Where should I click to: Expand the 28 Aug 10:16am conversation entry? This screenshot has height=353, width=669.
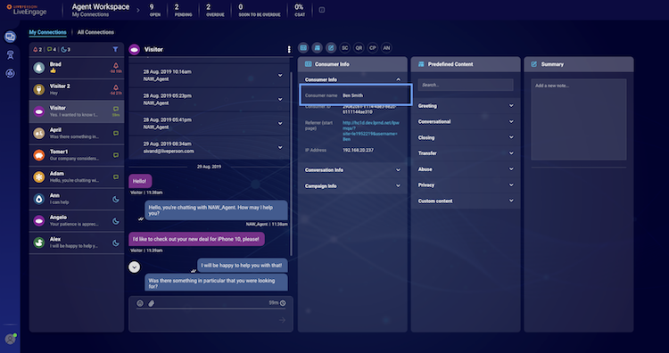tap(210, 76)
